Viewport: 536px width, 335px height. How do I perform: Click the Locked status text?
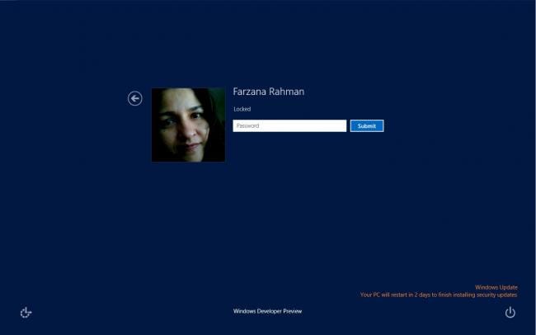click(x=242, y=109)
